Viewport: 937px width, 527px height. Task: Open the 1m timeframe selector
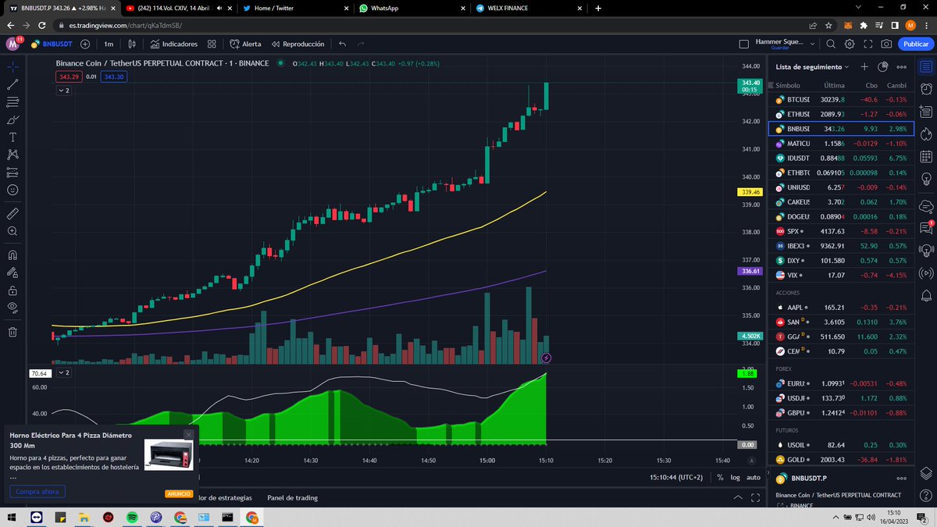click(109, 45)
